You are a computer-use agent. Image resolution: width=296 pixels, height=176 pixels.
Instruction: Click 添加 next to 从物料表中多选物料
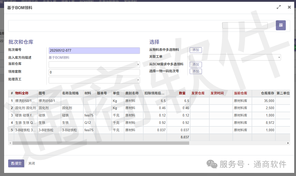(196, 50)
